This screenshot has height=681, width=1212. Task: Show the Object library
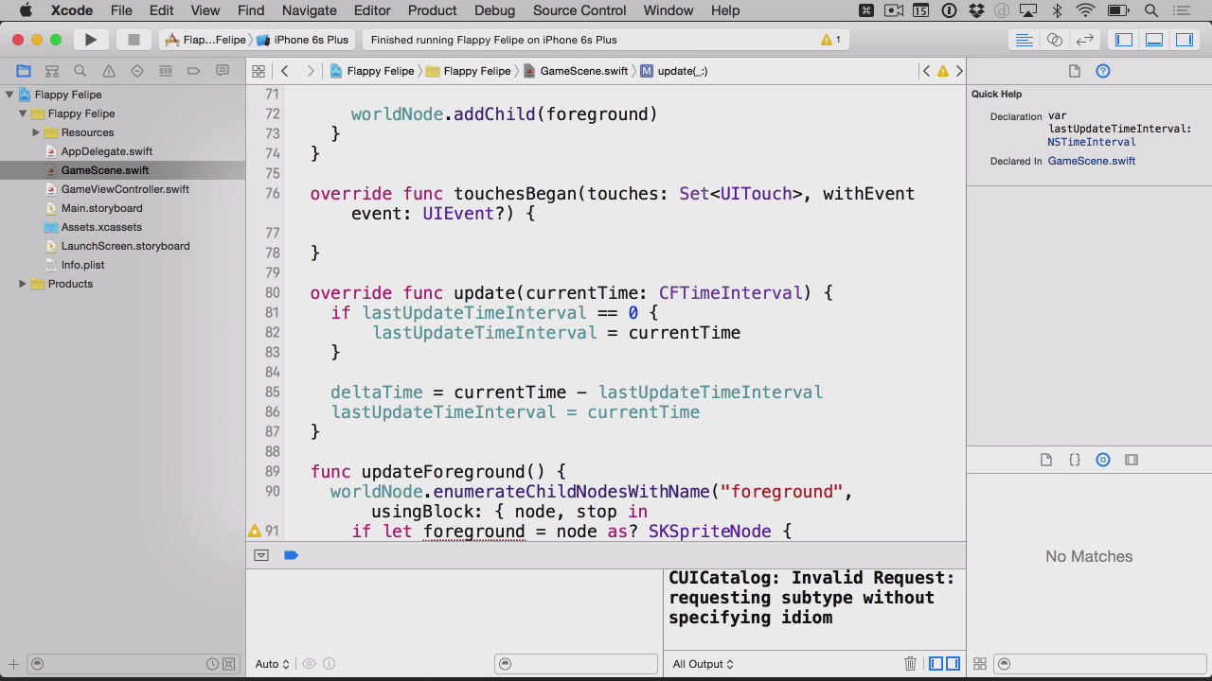(x=1103, y=460)
